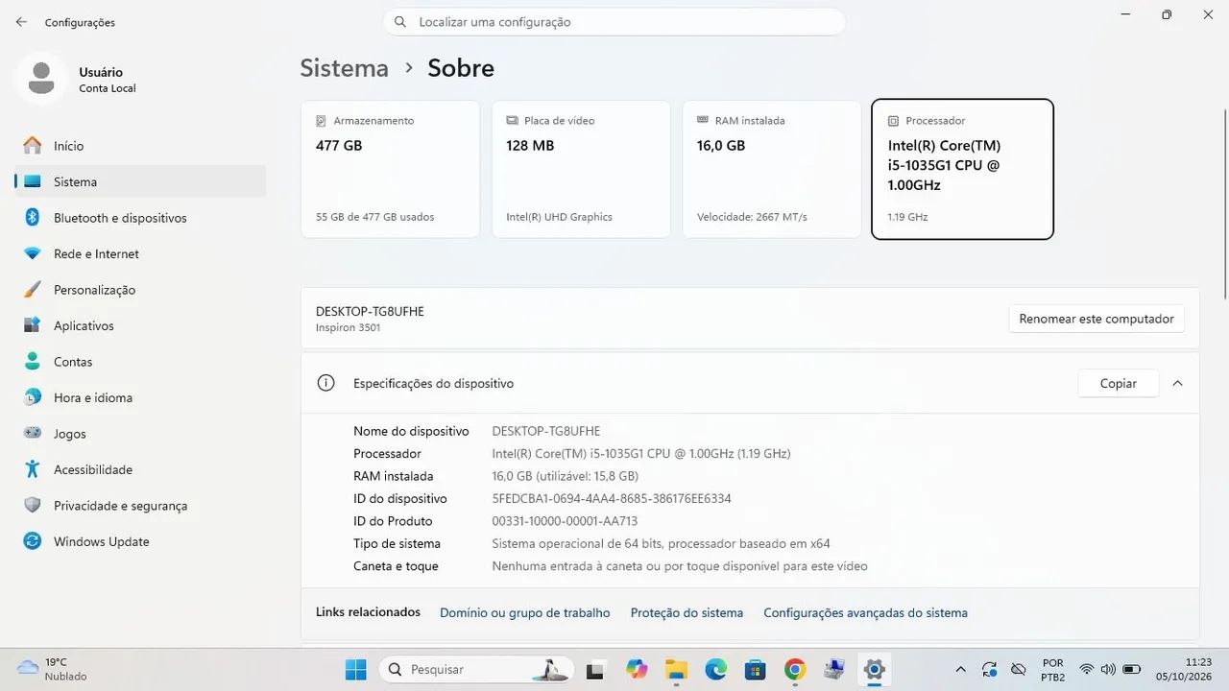This screenshot has height=691, width=1229.
Task: Click the taskbar Pesquisar search box
Action: tap(477, 669)
